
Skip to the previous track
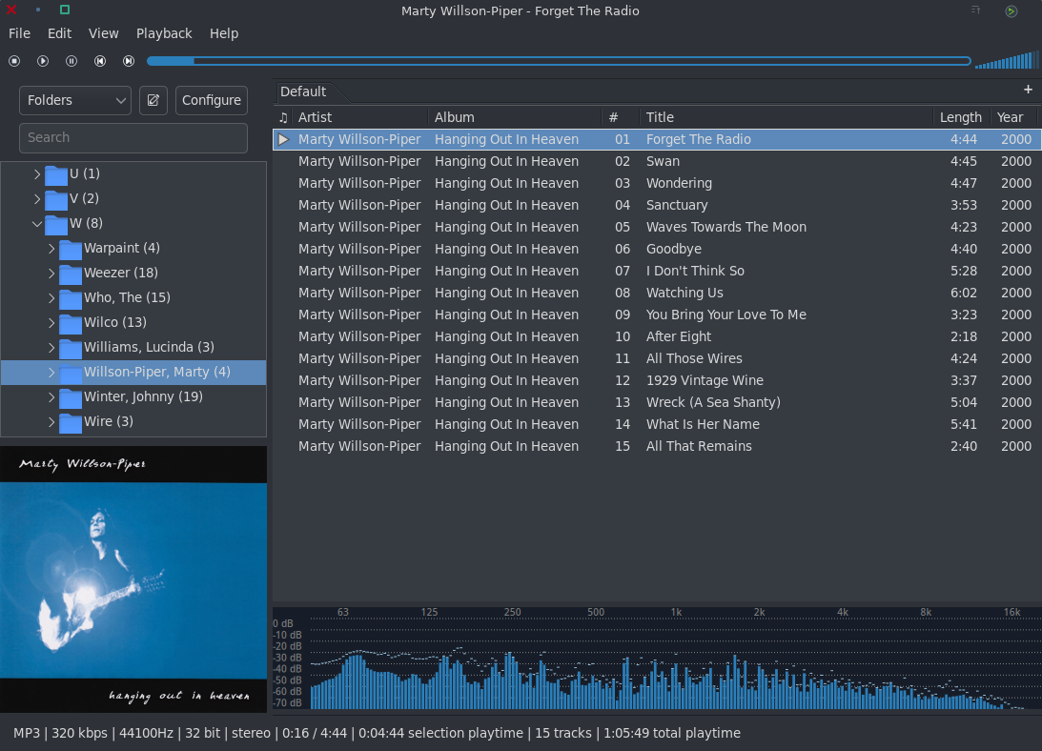tap(100, 61)
